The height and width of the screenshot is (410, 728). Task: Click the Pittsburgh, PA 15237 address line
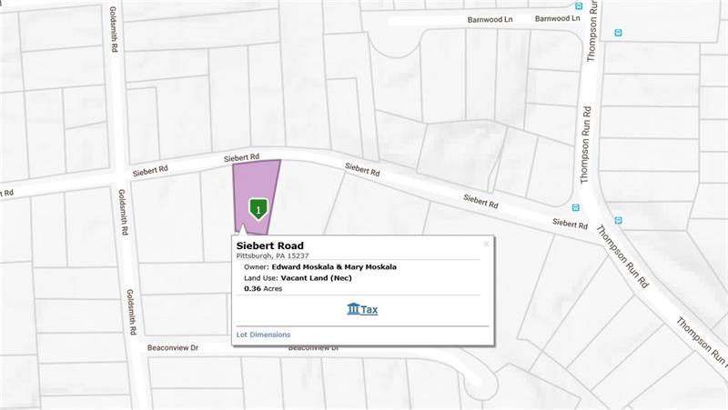pos(272,255)
